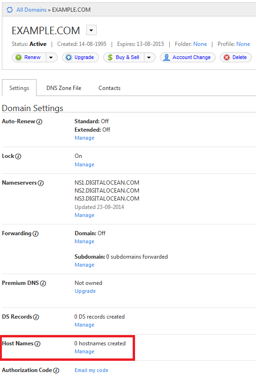This screenshot has width=256, height=380.
Task: Click the Extended: Off text
Action: tap(92, 130)
